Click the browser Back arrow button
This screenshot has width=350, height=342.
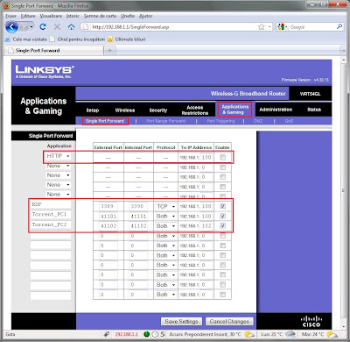point(11,27)
